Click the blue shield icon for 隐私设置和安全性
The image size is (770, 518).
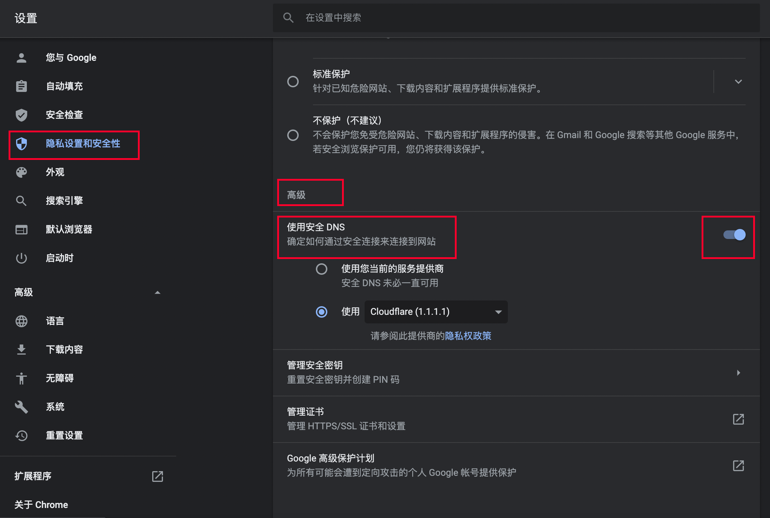[21, 143]
